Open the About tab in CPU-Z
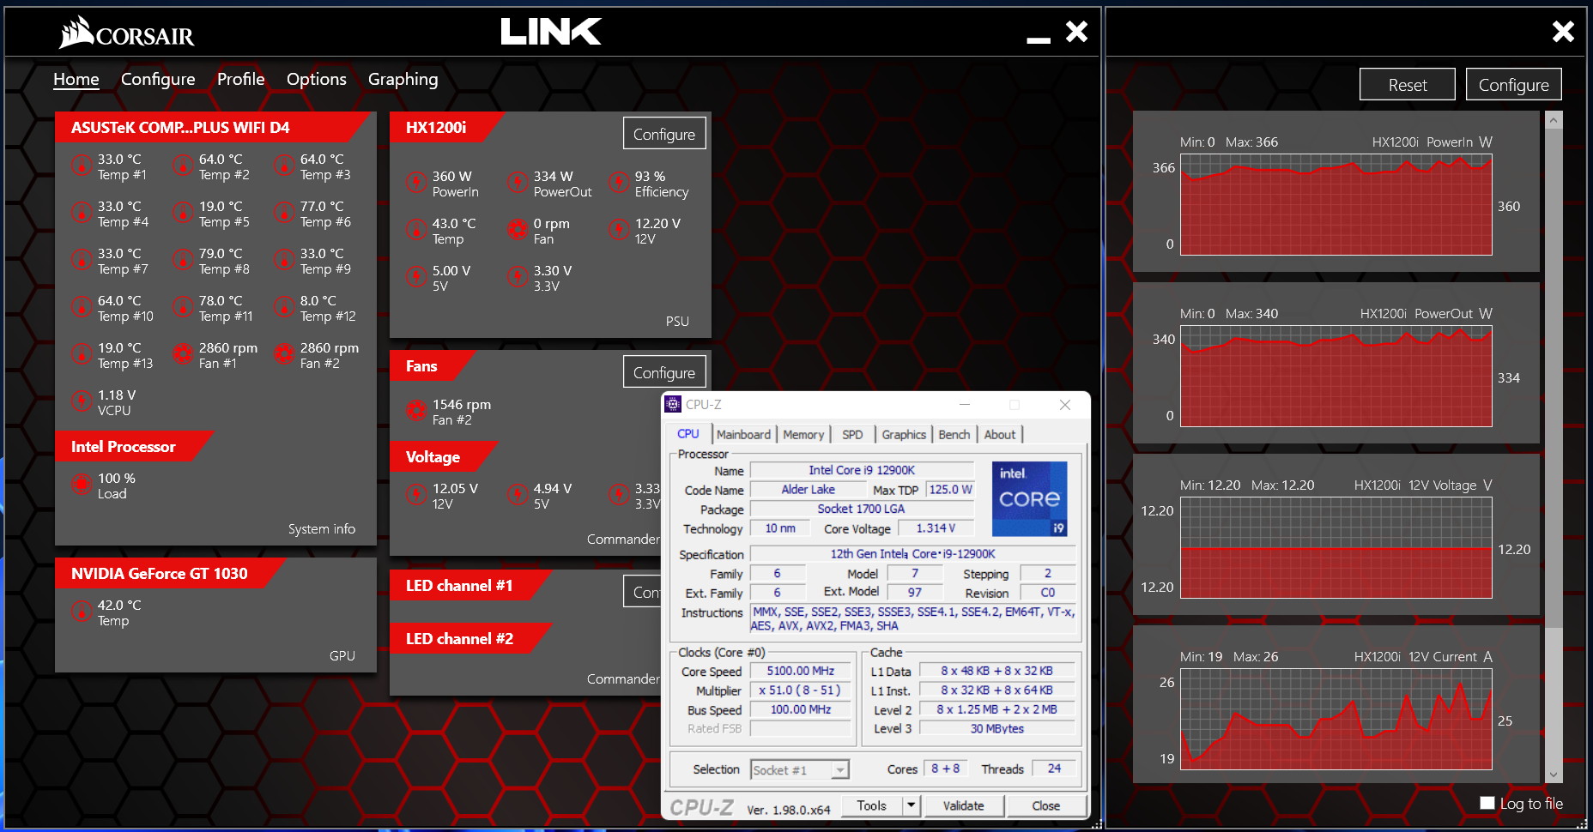The width and height of the screenshot is (1593, 832). (1000, 434)
